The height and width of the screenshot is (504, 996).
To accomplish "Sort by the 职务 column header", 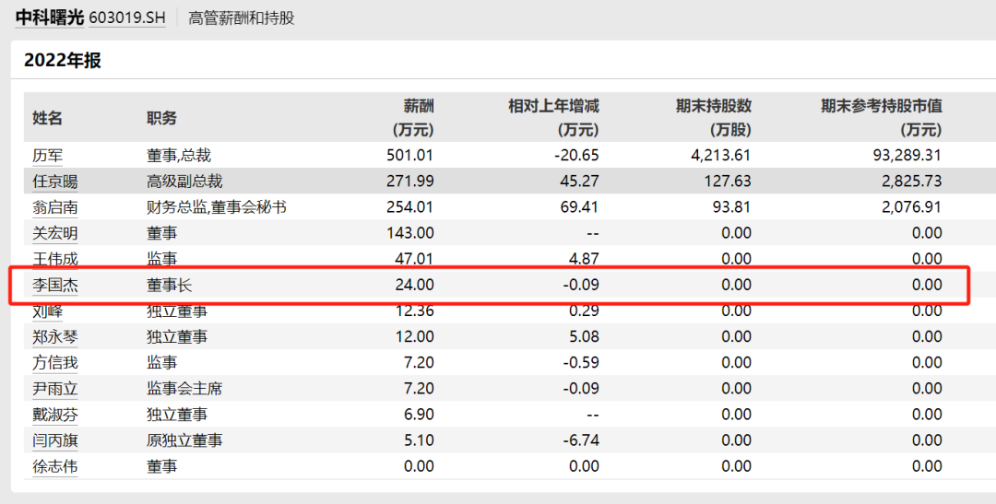I will pyautogui.click(x=161, y=118).
